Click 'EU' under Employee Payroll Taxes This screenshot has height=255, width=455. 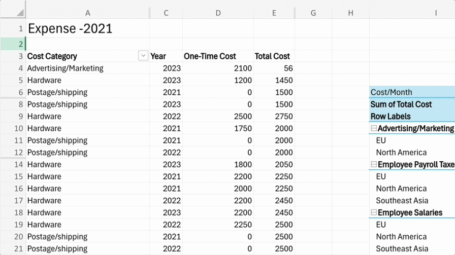(x=381, y=176)
